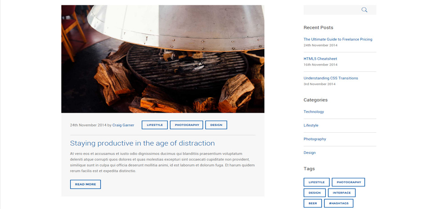Open the fire pit featured image

163,59
